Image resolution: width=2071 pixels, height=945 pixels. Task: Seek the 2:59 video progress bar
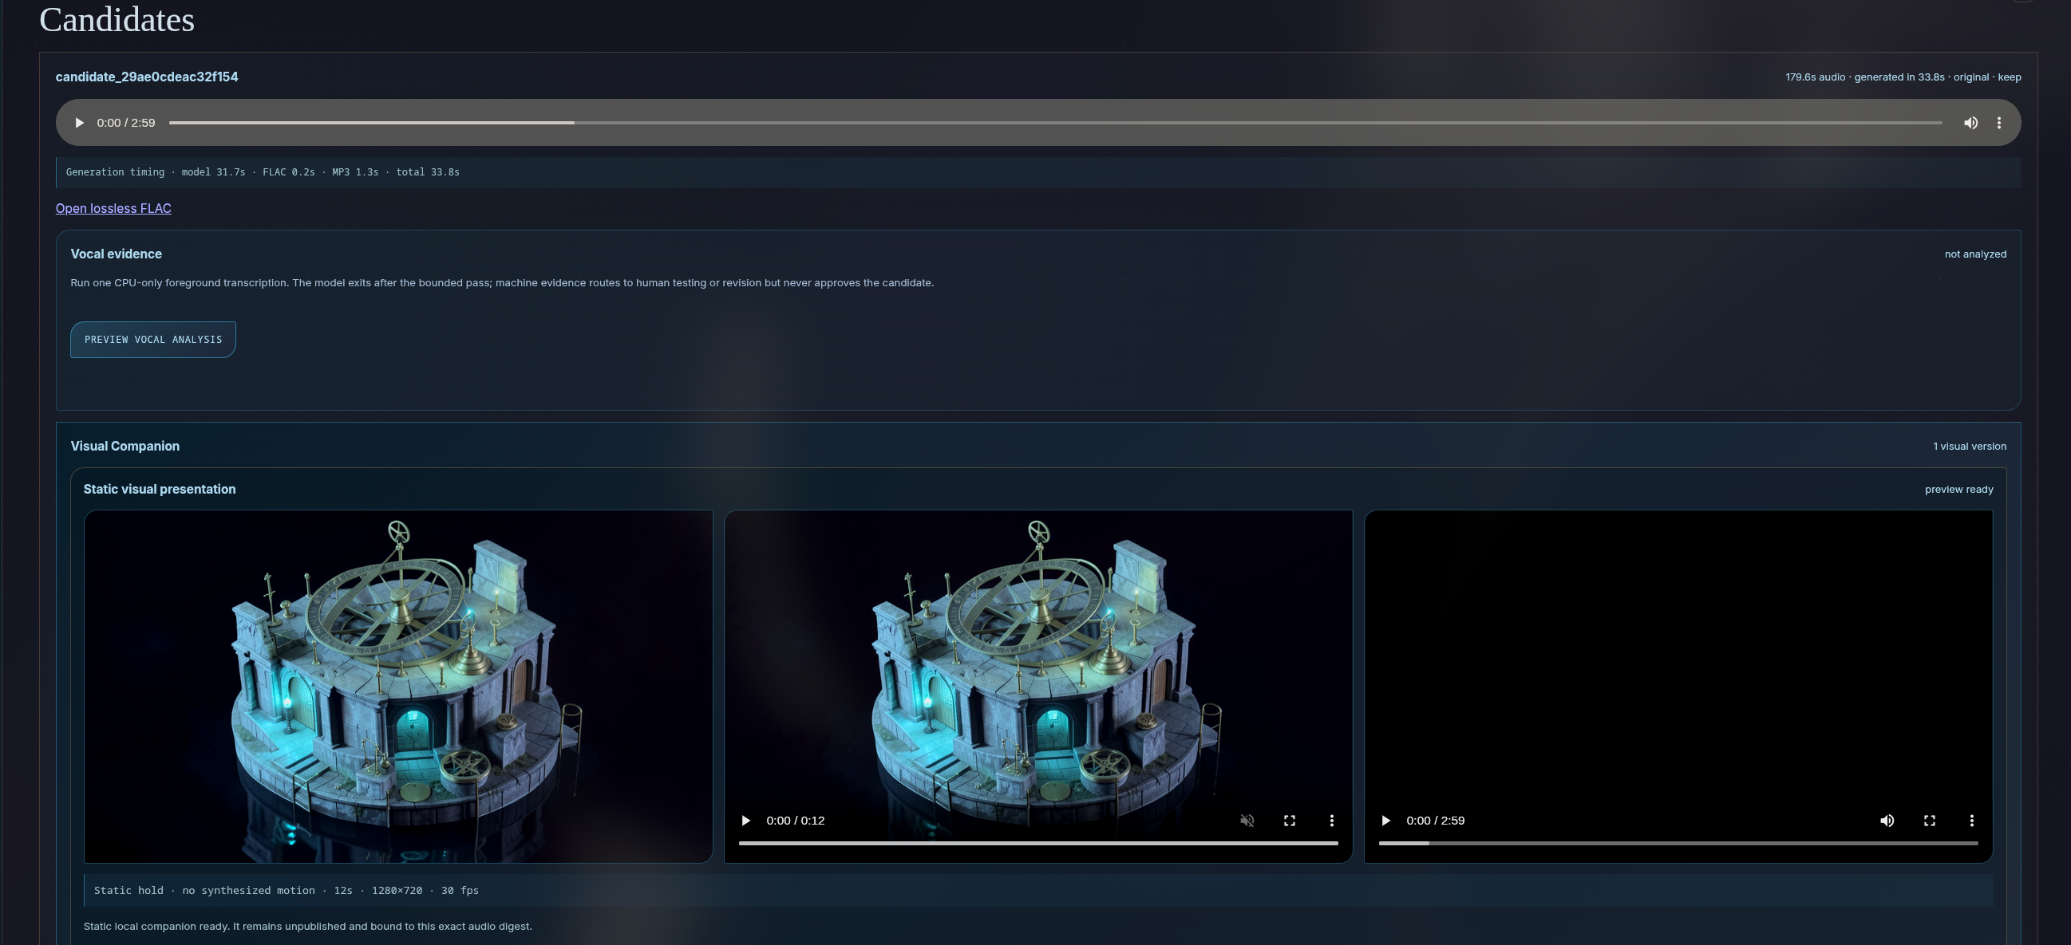pyautogui.click(x=1678, y=843)
